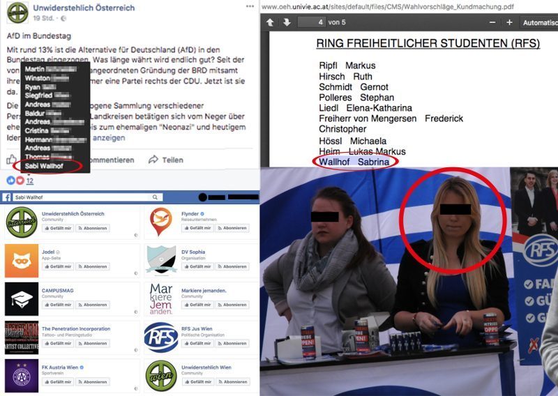Subscribe to RFS Jus Wien via Abonnieren
Image resolution: width=558 pixels, height=396 pixels.
pyautogui.click(x=232, y=343)
